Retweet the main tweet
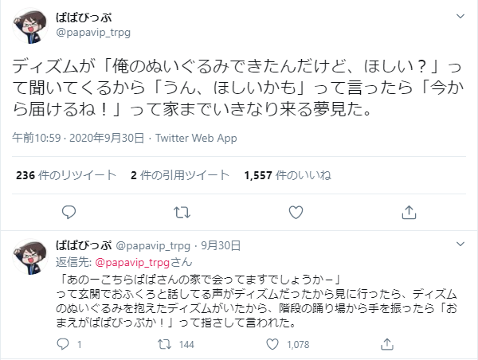 tap(182, 211)
